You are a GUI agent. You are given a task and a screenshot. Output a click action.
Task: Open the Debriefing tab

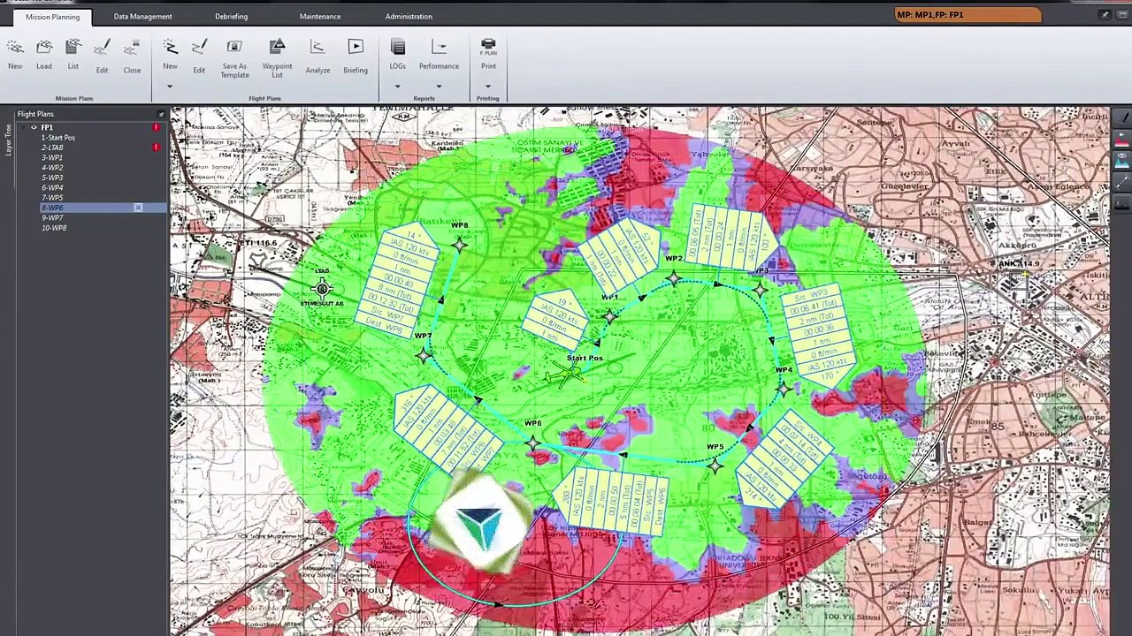(231, 16)
